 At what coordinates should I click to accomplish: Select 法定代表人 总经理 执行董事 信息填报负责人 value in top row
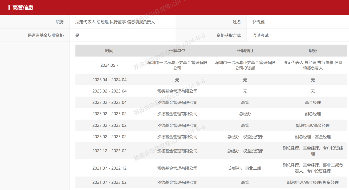(x=115, y=22)
